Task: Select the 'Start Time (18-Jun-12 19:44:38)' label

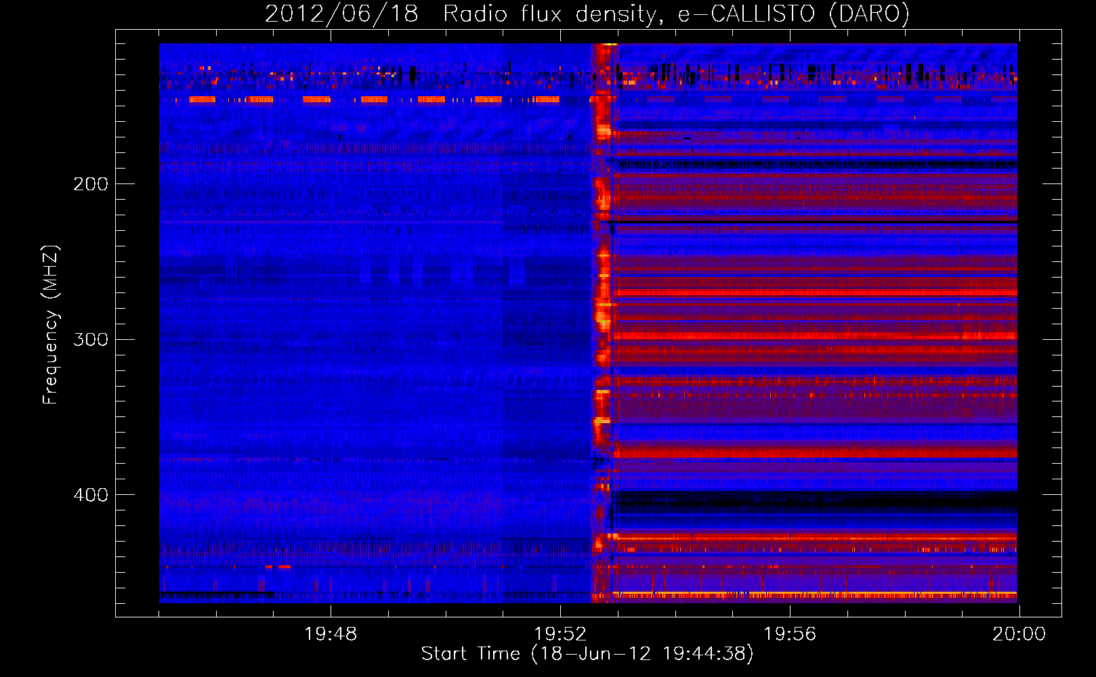Action: (587, 654)
